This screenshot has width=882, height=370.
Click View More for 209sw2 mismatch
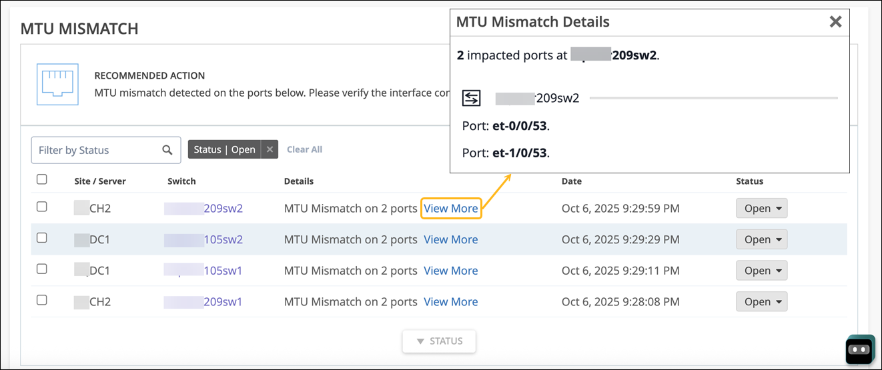451,209
